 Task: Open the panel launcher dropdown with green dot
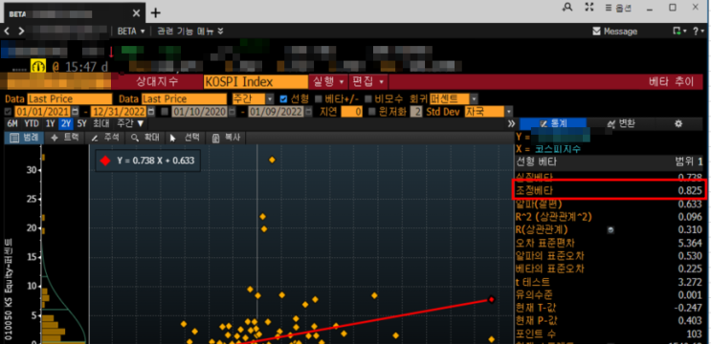[x=679, y=31]
